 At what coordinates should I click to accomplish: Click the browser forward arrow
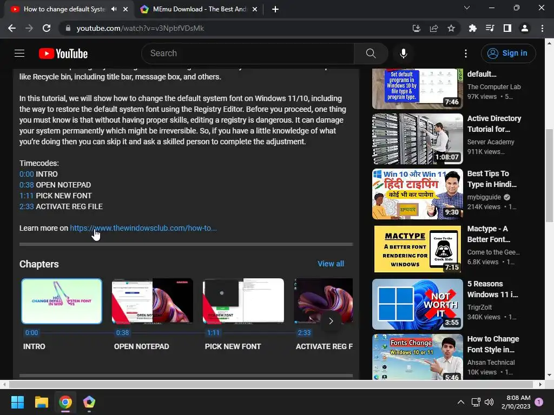pyautogui.click(x=29, y=28)
